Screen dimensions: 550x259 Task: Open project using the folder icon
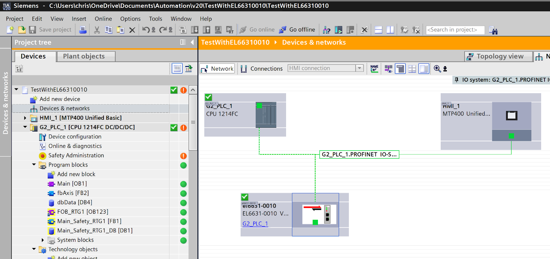click(22, 30)
